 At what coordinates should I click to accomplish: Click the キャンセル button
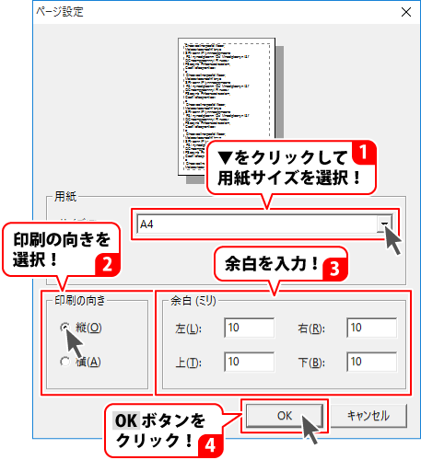(x=368, y=416)
